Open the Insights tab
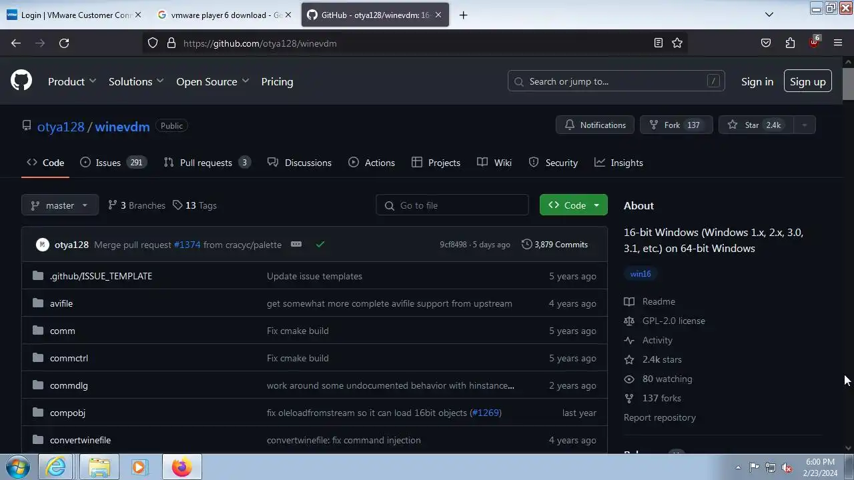This screenshot has width=854, height=480. [x=619, y=163]
